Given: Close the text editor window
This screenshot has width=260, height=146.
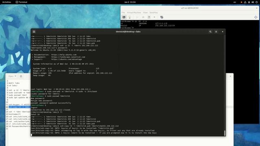Looking at the screenshot, I should [230, 76].
